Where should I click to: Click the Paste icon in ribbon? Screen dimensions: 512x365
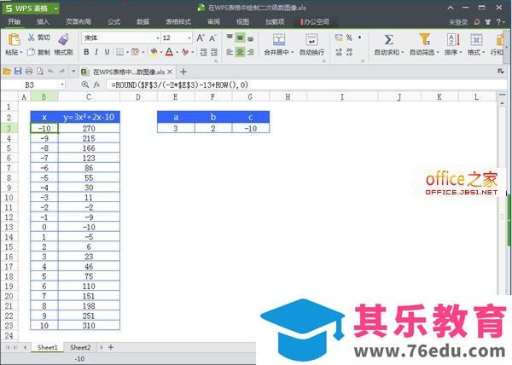14,39
